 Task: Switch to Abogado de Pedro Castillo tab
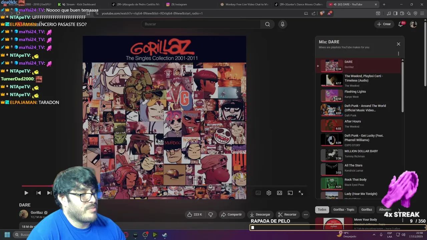point(135,4)
